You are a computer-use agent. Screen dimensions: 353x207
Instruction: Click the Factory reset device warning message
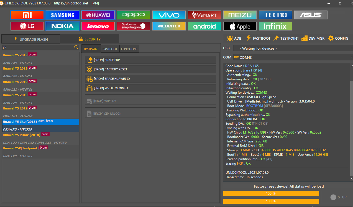(289, 186)
